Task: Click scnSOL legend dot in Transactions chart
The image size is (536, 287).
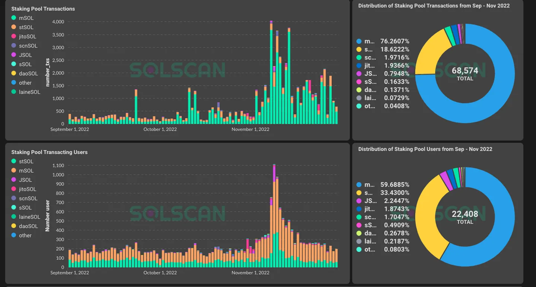Action: tap(14, 46)
